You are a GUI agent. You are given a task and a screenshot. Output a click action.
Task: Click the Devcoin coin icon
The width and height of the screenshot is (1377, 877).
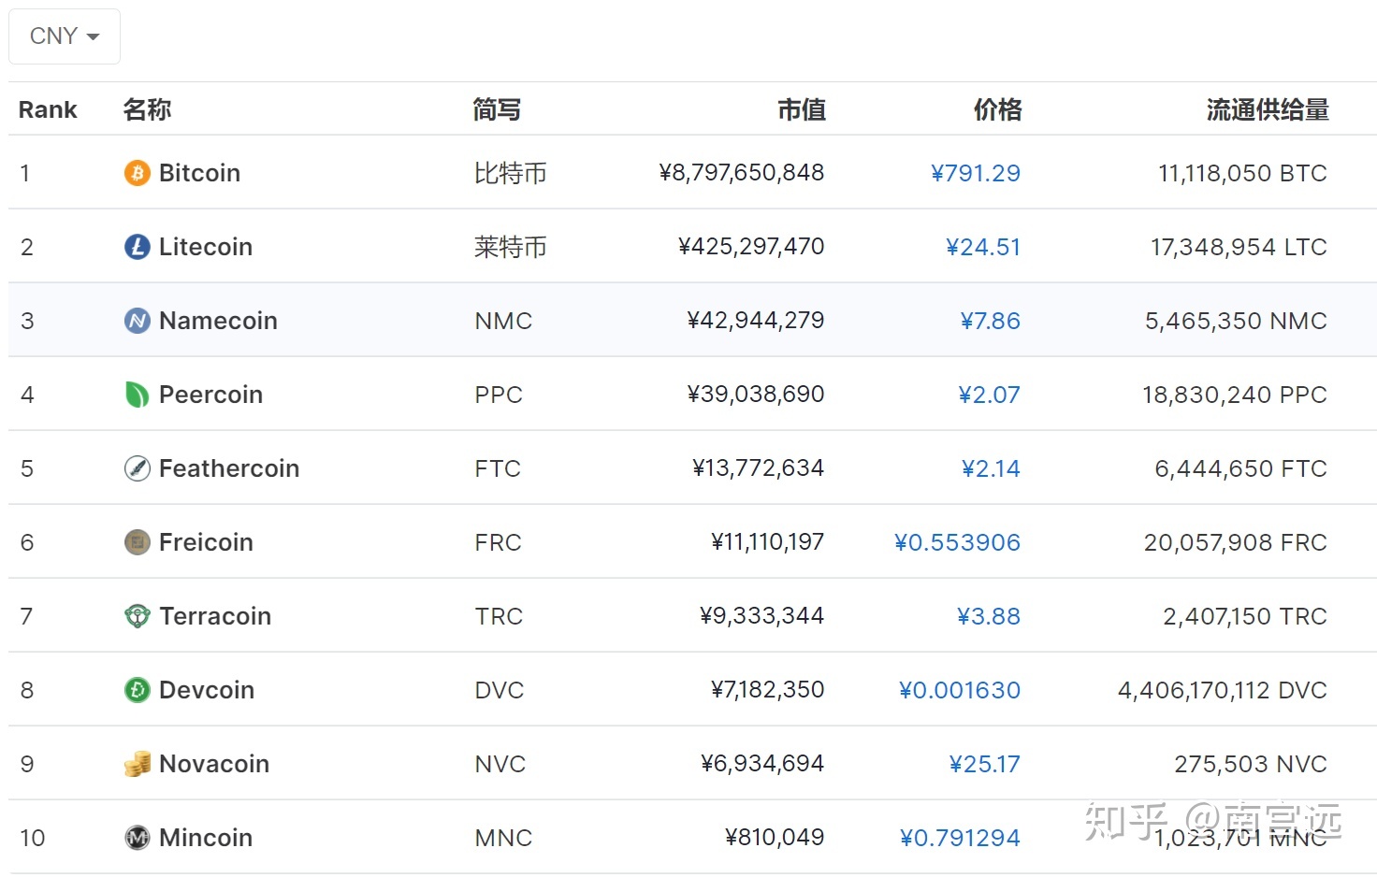pos(138,690)
